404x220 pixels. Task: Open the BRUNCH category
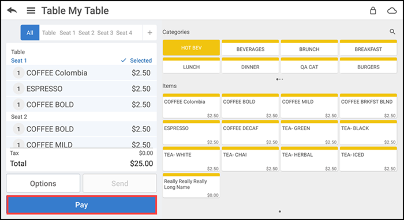pos(309,48)
